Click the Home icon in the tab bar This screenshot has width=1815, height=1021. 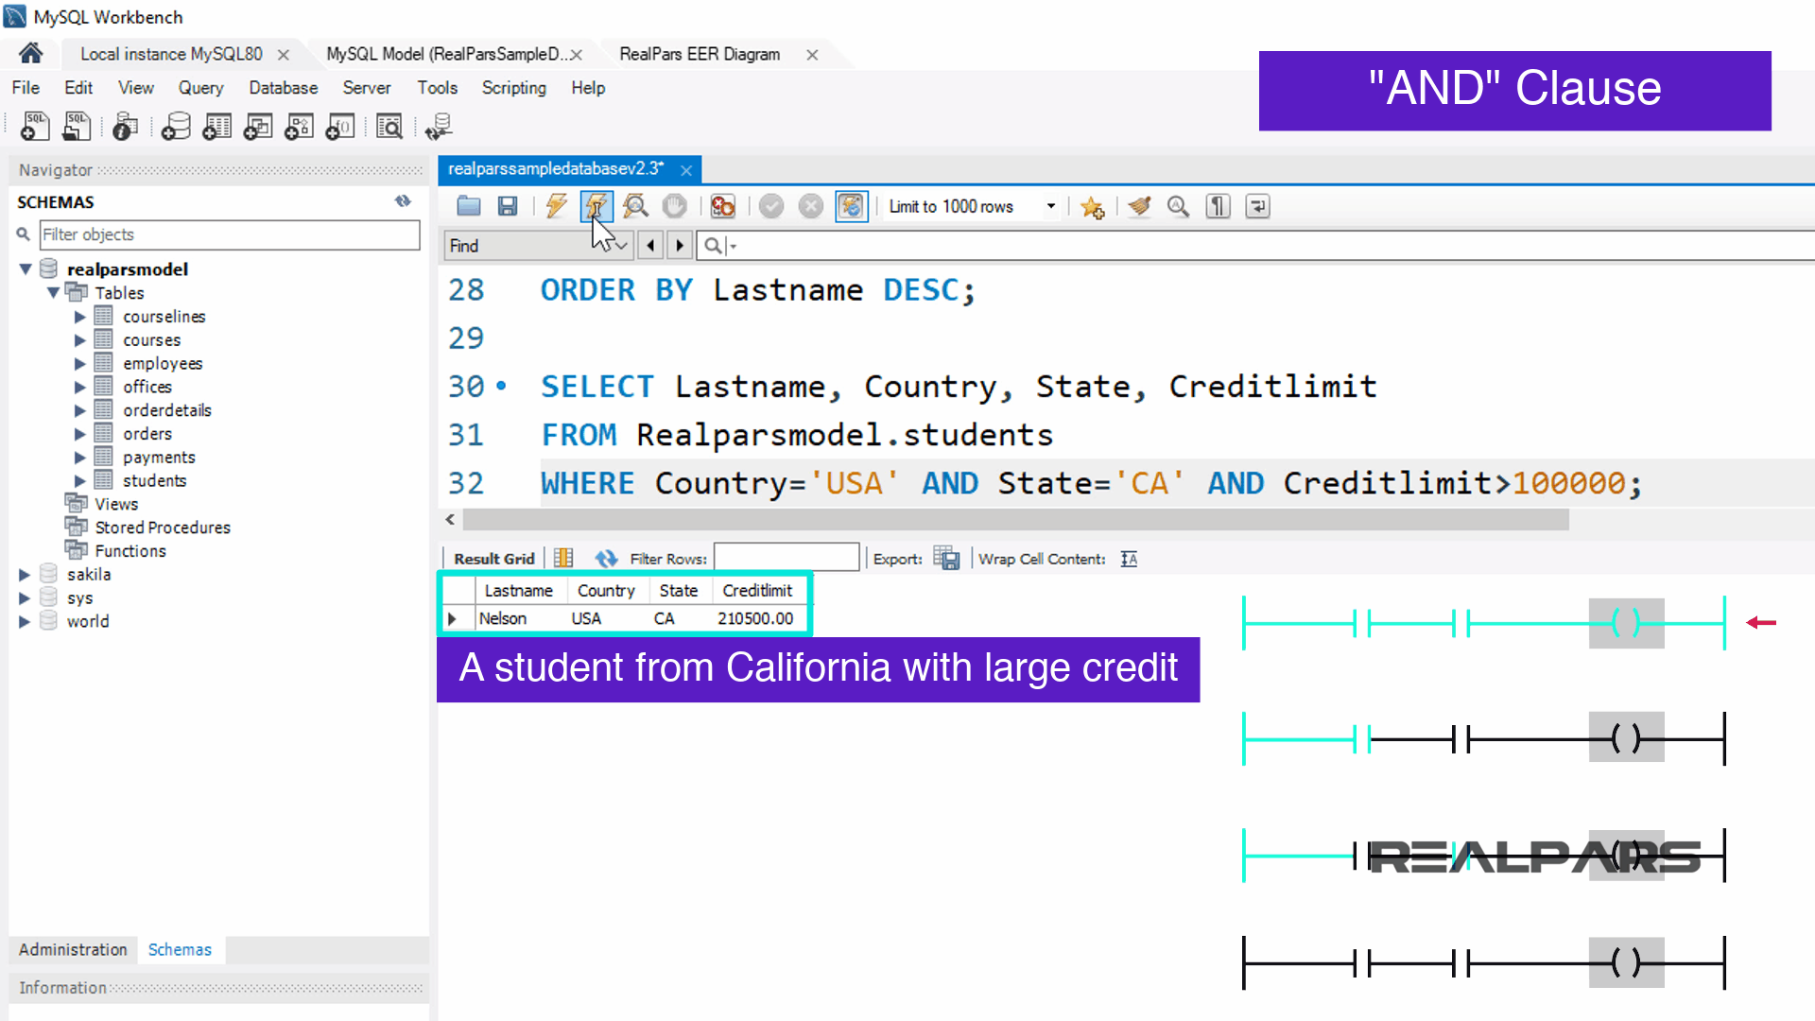(x=30, y=53)
